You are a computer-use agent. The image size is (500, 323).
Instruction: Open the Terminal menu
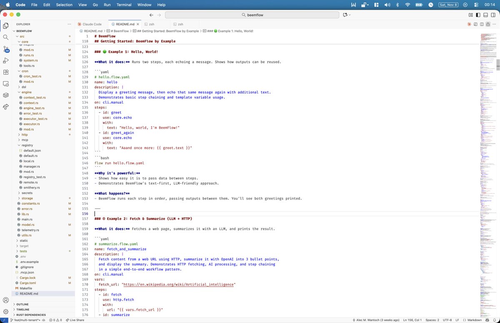[x=124, y=5]
